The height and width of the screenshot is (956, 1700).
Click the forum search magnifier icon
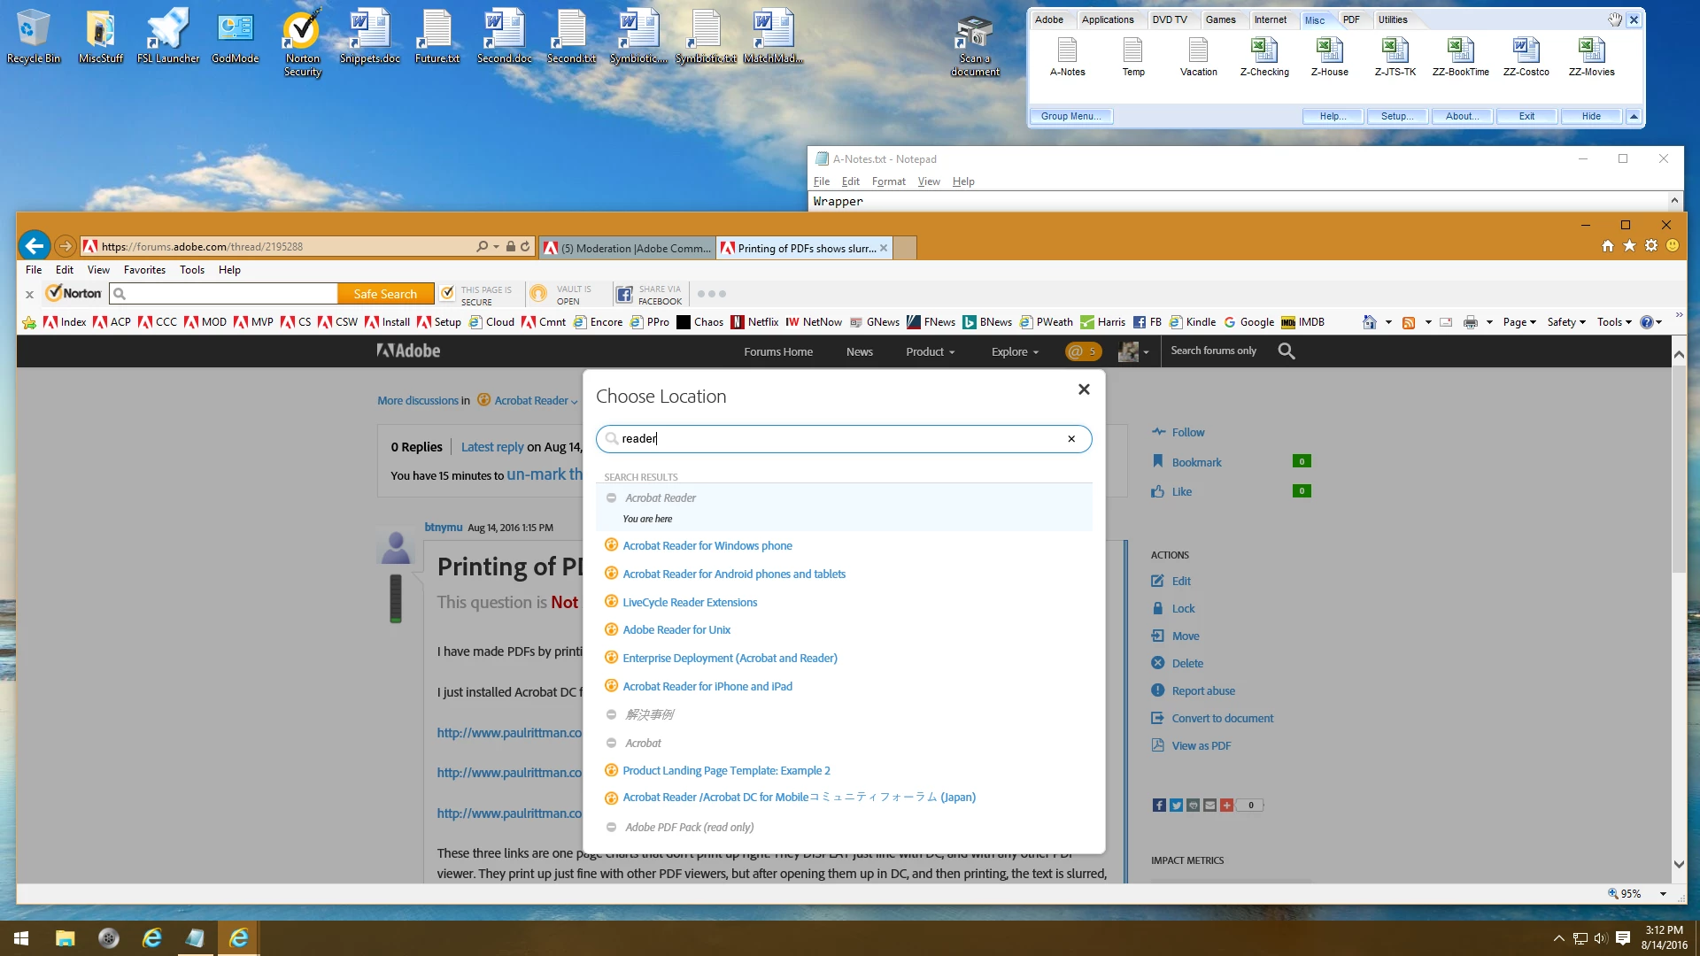point(1287,351)
